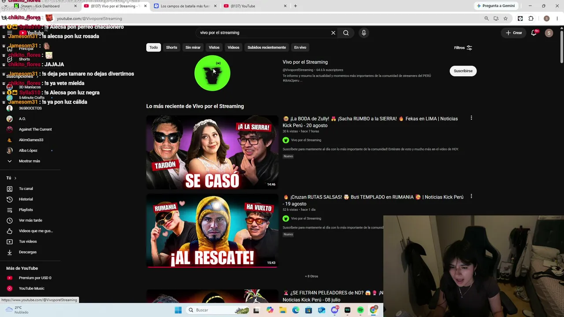Open File Explorer from the taskbar

click(282, 310)
